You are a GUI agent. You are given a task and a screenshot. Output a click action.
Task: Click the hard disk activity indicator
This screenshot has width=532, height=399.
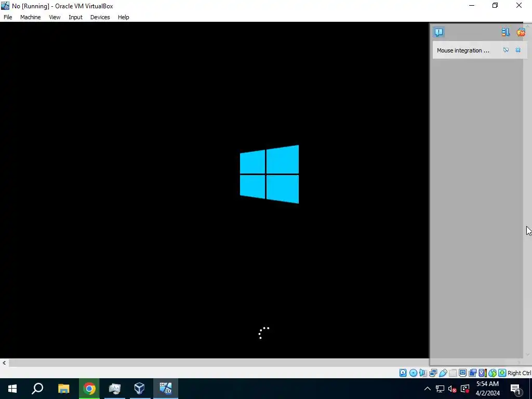[x=403, y=373]
